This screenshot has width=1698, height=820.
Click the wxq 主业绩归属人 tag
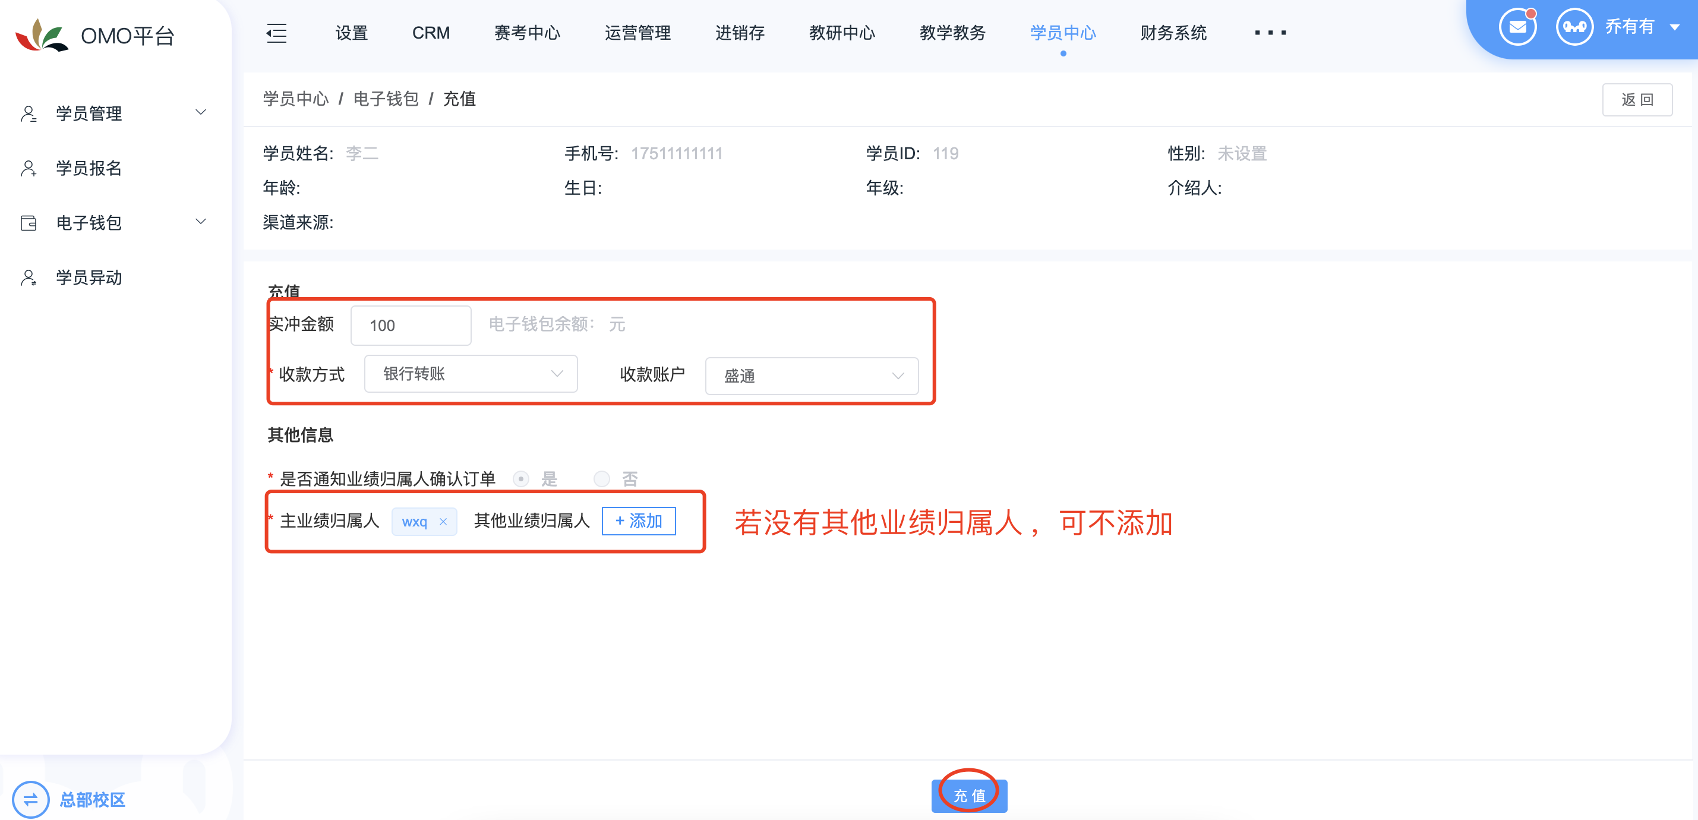(x=423, y=521)
